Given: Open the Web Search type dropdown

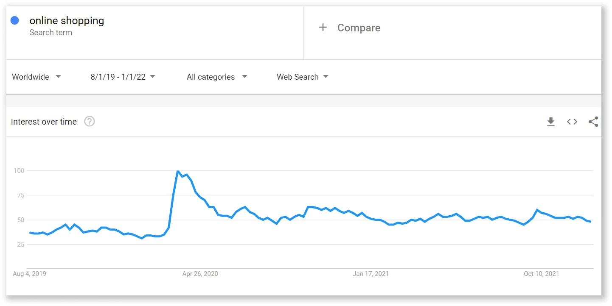Looking at the screenshot, I should pos(302,77).
